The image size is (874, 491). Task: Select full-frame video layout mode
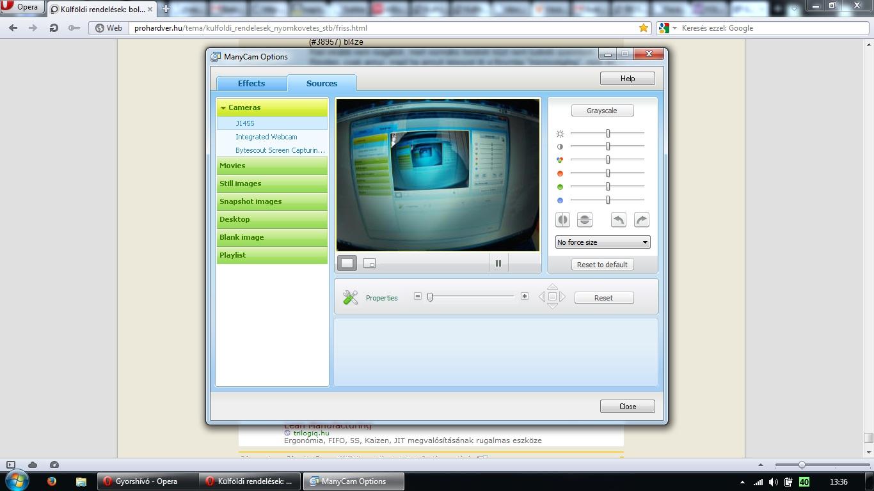[347, 263]
